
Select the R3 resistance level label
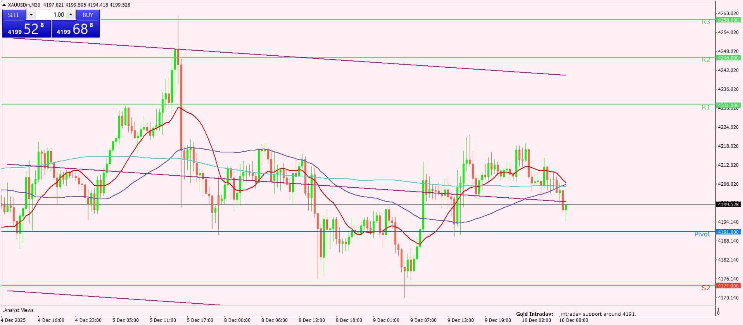[x=705, y=22]
